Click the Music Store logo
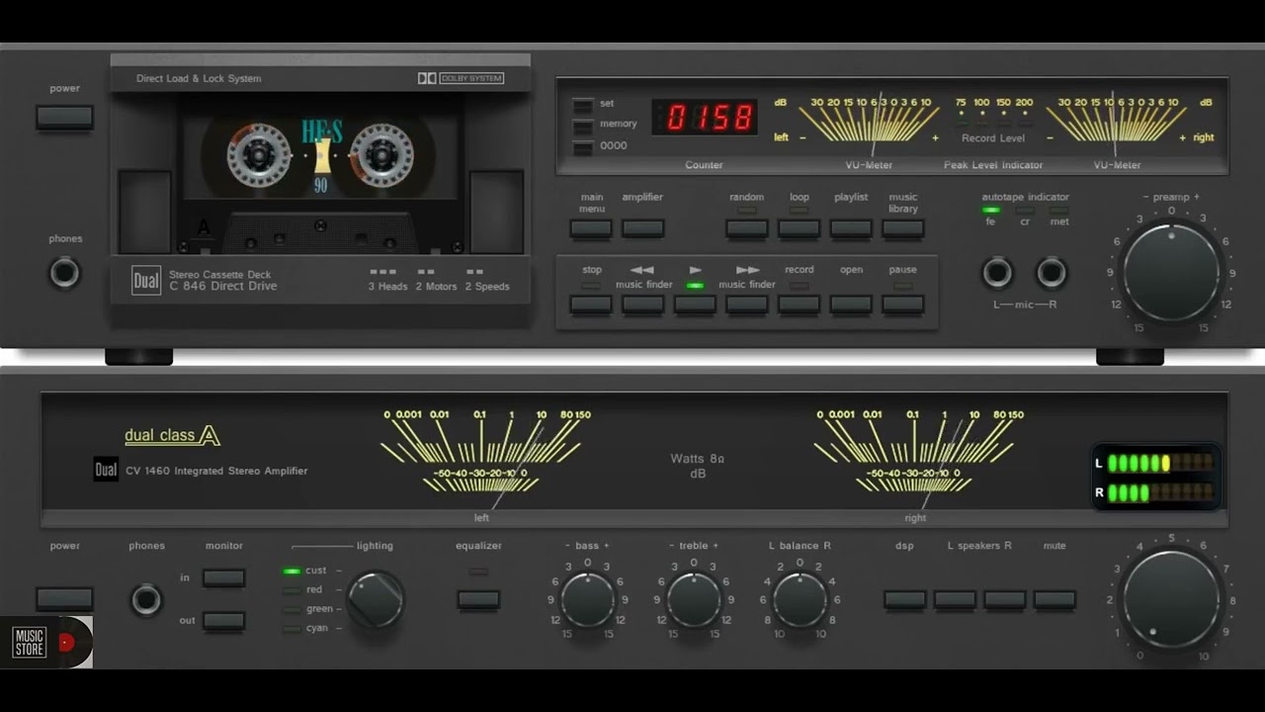Screen dimensions: 1265x712 tap(46, 643)
